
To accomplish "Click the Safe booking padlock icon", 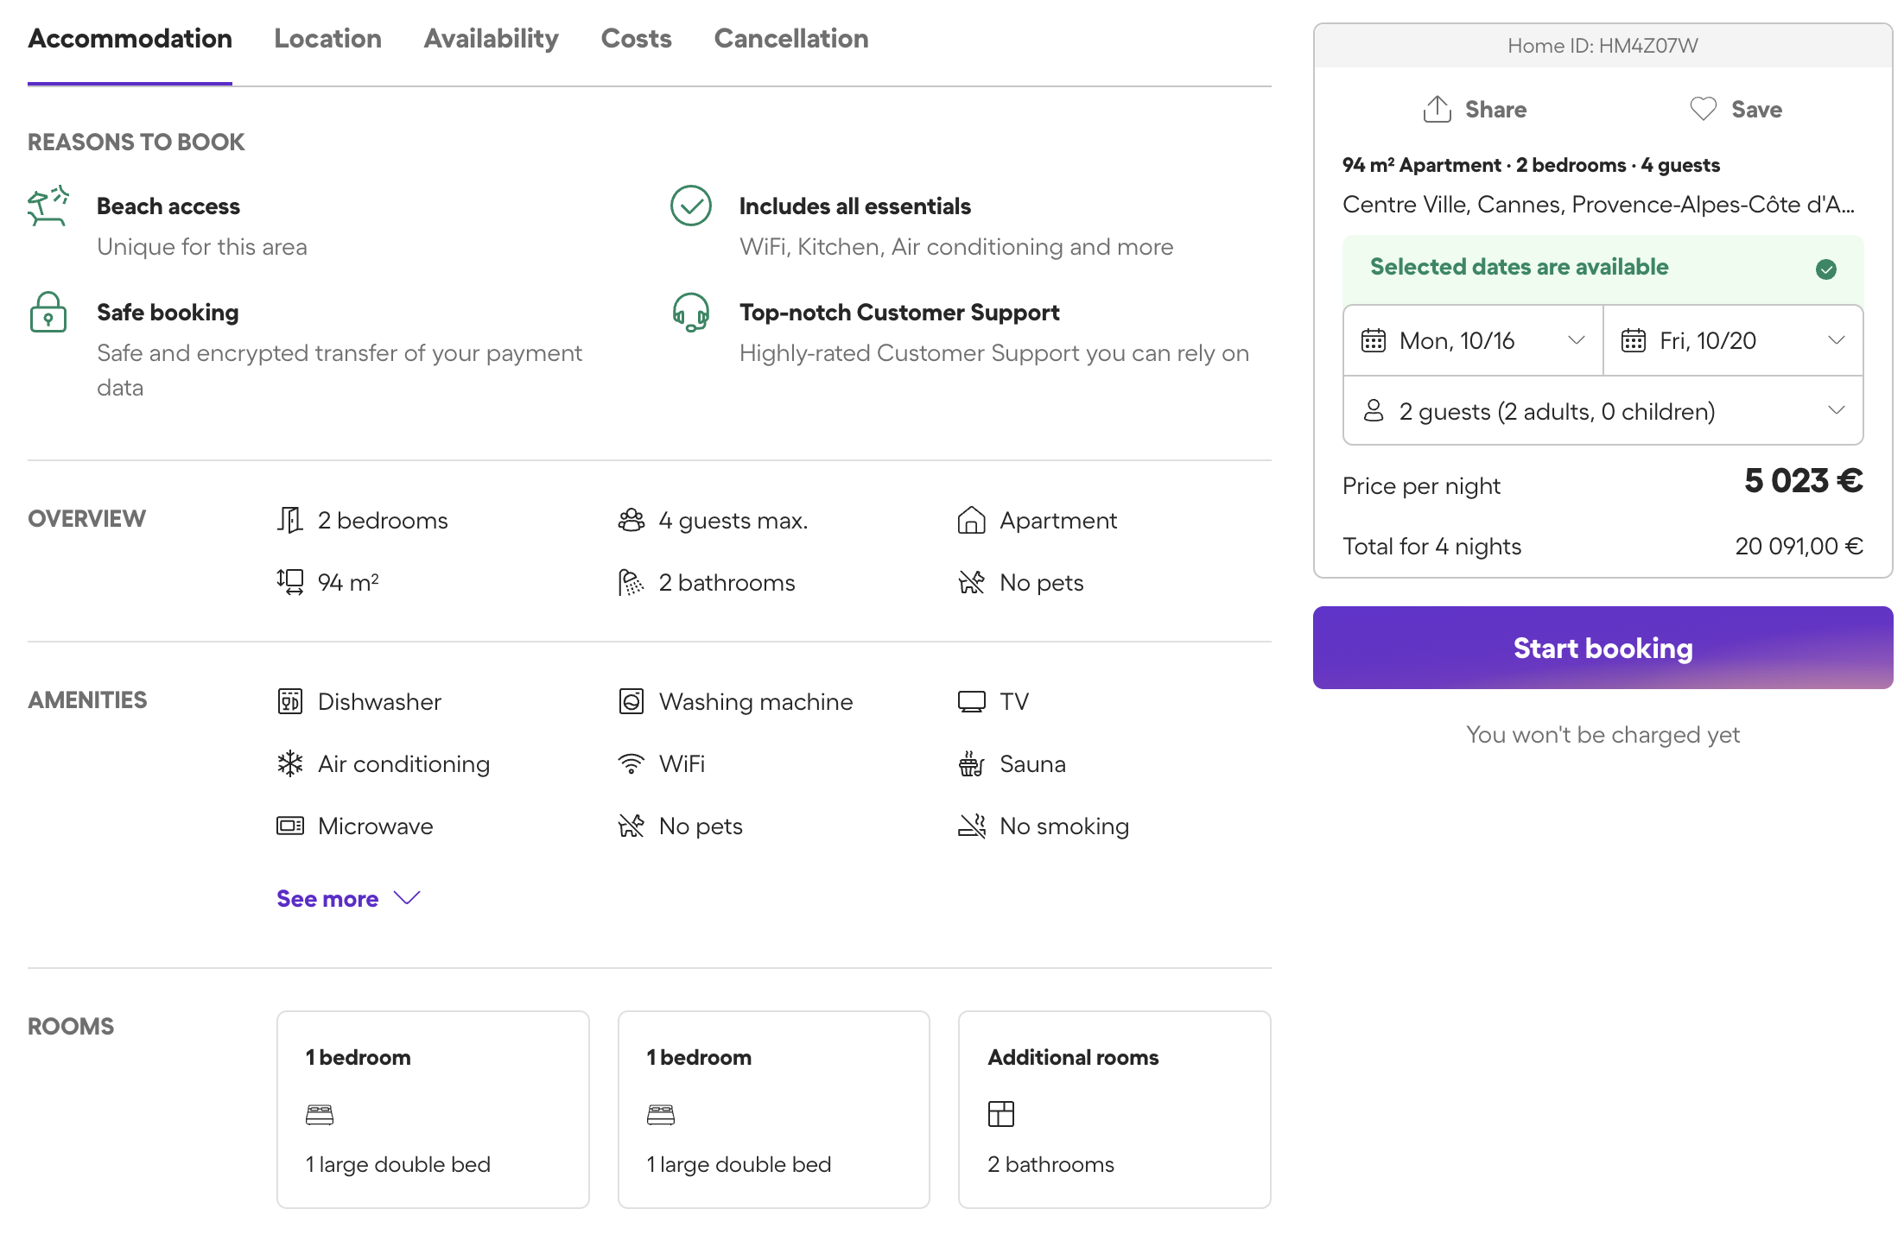I will pos(48,313).
